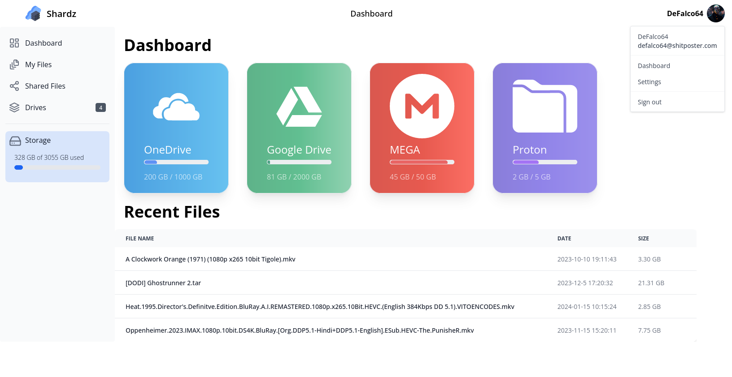This screenshot has width=732, height=377.
Task: Click the Shared Files share icon
Action: pyautogui.click(x=14, y=86)
